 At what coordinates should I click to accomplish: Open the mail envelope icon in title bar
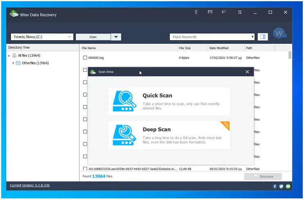[x=210, y=12]
